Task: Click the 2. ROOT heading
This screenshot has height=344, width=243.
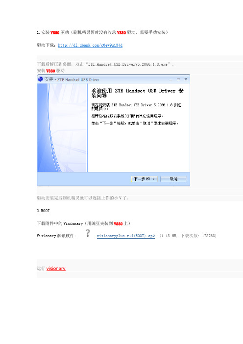Action: (43, 211)
